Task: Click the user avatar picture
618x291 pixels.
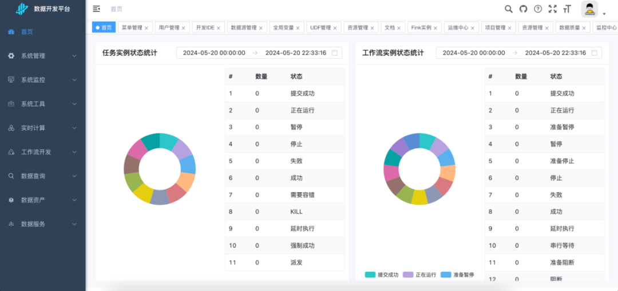Action: 589,9
